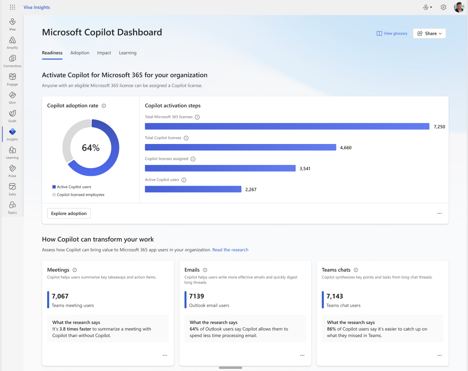Open more options on Emails card
Viewport: 468px width, 371px height.
tap(302, 355)
